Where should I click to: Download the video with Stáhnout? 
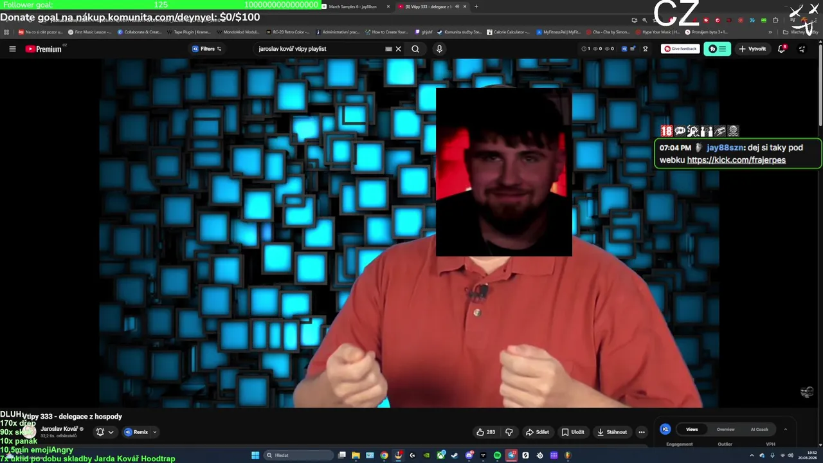point(612,432)
